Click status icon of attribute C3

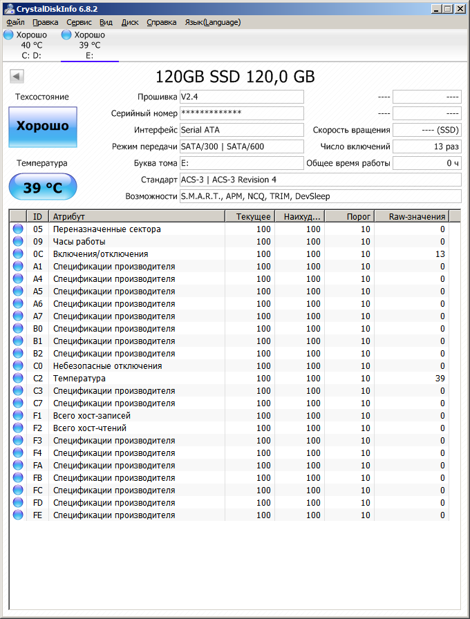tap(18, 390)
